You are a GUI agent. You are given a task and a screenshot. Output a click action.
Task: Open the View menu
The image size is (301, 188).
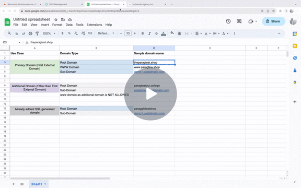[x=34, y=25]
